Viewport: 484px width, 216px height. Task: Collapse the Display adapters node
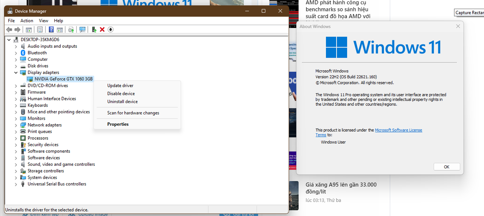pos(16,73)
